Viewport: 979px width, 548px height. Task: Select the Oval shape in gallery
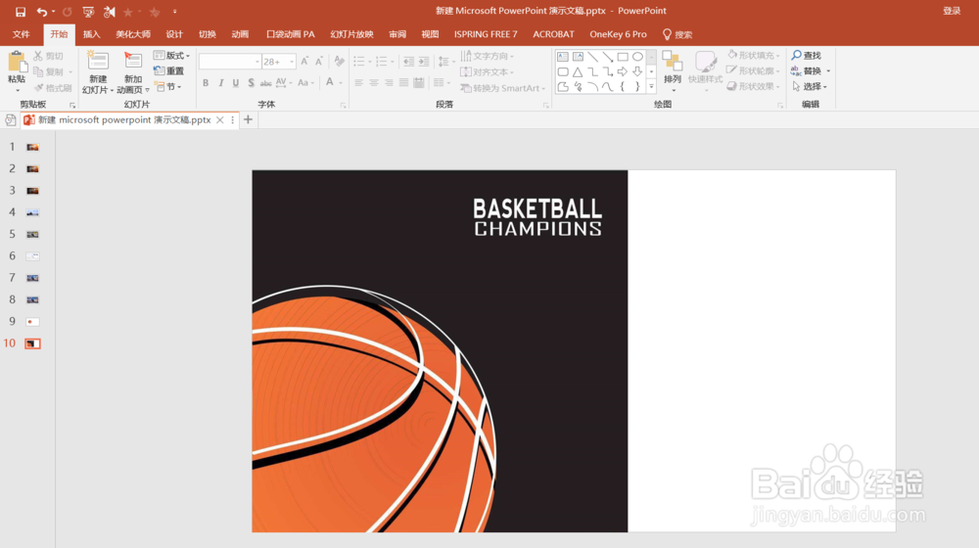click(637, 57)
